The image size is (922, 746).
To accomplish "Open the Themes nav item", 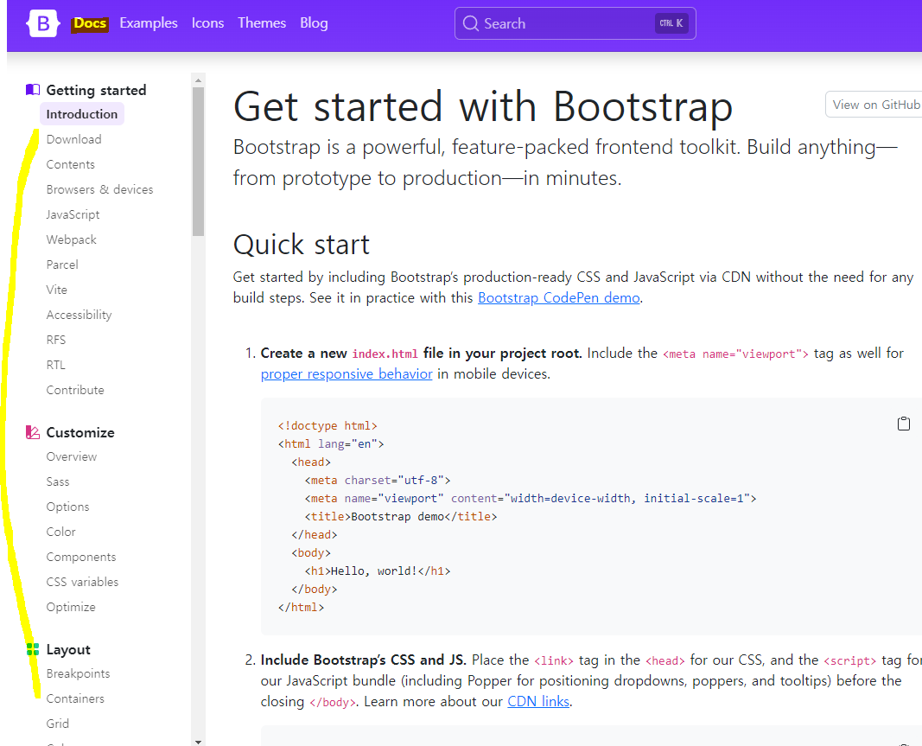I will (262, 23).
